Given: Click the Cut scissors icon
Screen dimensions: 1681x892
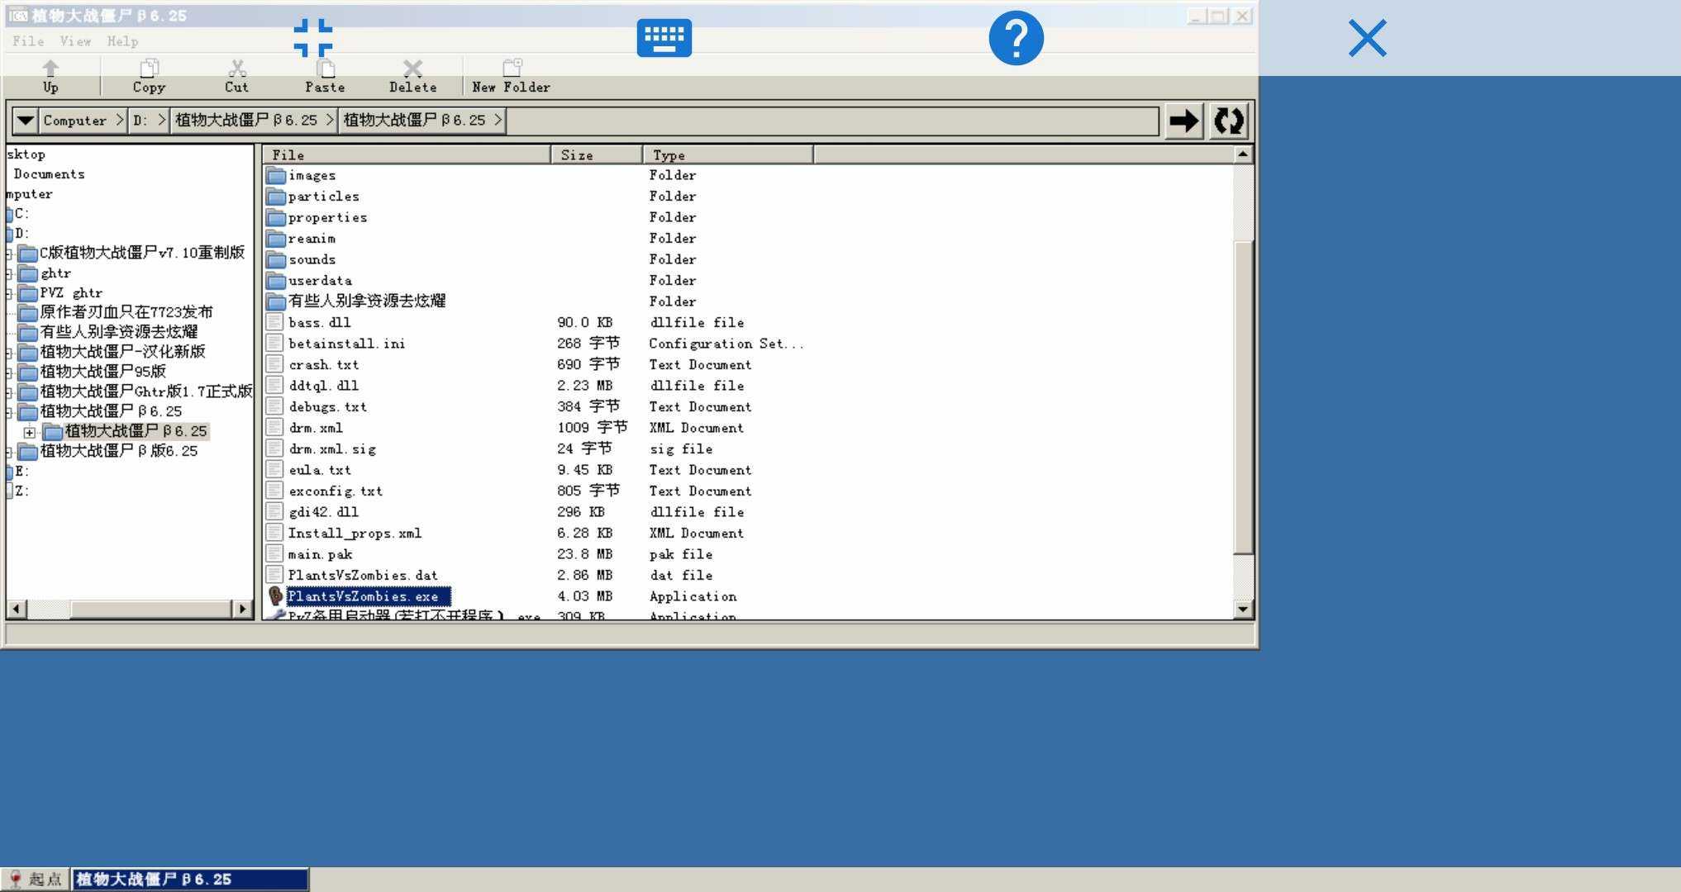Looking at the screenshot, I should (236, 69).
